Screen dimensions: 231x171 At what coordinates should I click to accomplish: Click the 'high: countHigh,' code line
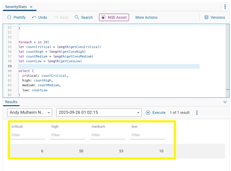click(37, 80)
